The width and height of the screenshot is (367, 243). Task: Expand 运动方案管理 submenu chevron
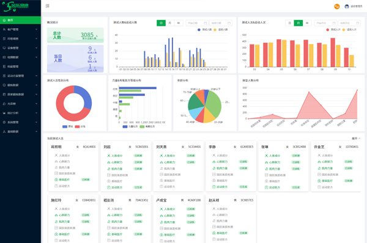[x=36, y=76]
